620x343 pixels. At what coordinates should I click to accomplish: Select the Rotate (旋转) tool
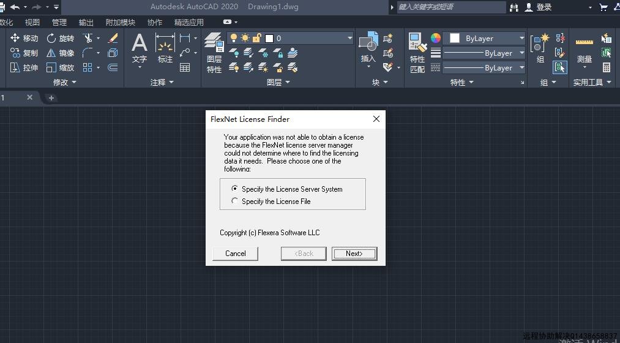tap(60, 38)
